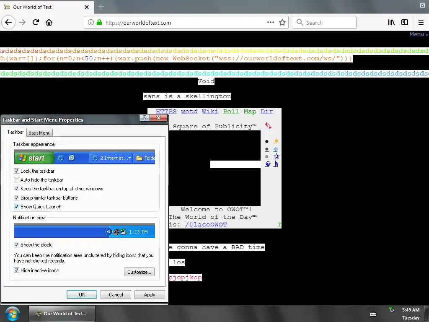Toggle Keep the taskbar on top checkbox
Viewport: 429px width, 322px height.
[x=16, y=189]
